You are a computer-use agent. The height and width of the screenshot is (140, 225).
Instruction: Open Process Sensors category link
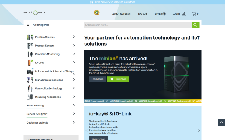tap(45, 46)
